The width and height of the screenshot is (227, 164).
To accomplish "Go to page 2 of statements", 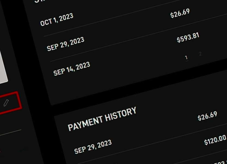I will pyautogui.click(x=200, y=54).
